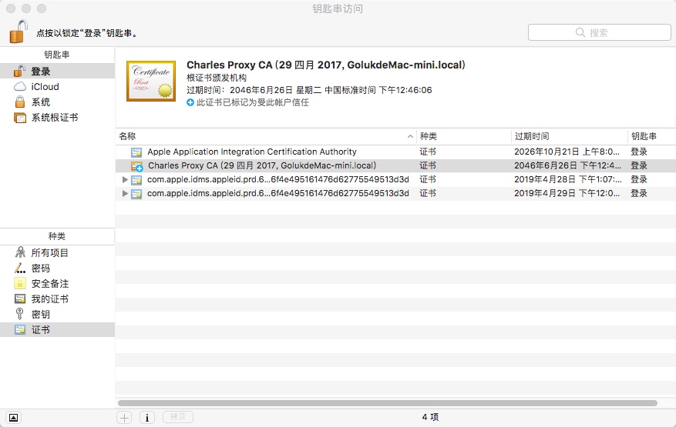Click the 系统根证书 folder icon
Image resolution: width=676 pixels, height=427 pixels.
pos(20,118)
